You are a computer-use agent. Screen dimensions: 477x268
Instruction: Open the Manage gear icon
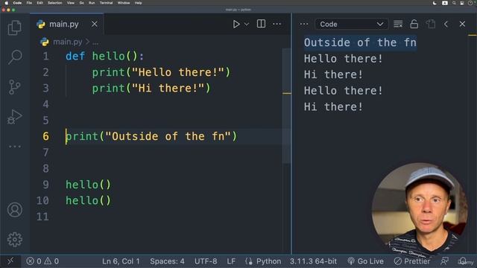tap(15, 240)
